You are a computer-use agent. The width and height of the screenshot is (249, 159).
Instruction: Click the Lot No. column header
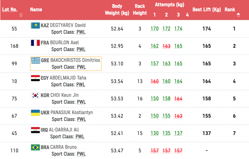click(x=10, y=9)
